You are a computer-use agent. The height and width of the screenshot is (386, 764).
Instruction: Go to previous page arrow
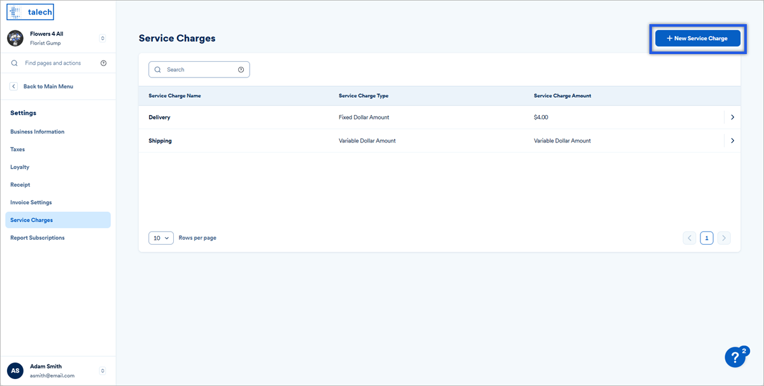690,238
